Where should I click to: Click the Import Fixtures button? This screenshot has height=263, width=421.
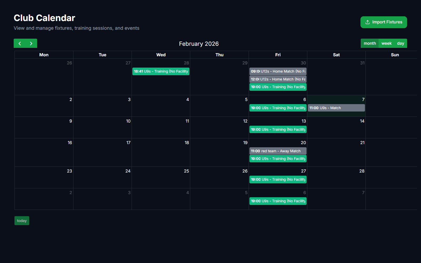pos(383,22)
